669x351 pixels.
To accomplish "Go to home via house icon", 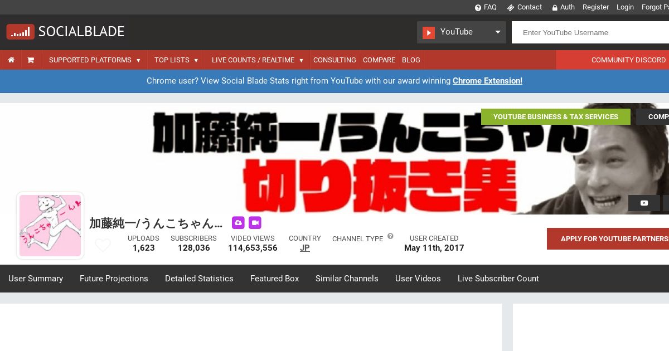I will [x=11, y=60].
